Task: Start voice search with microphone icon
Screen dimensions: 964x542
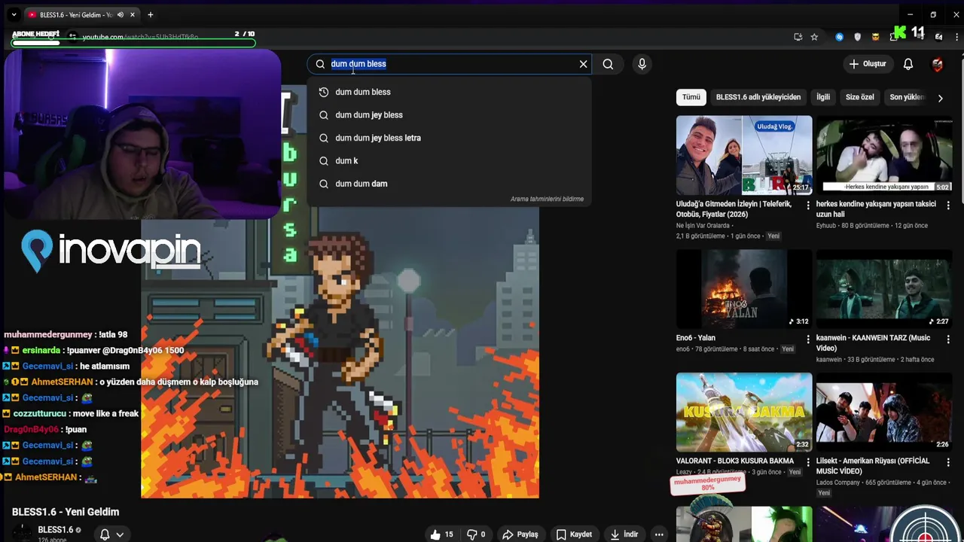Action: pyautogui.click(x=642, y=64)
